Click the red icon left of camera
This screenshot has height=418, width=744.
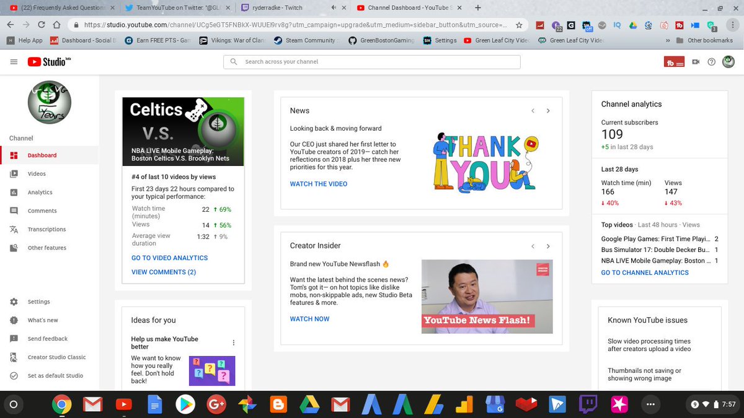coord(674,62)
